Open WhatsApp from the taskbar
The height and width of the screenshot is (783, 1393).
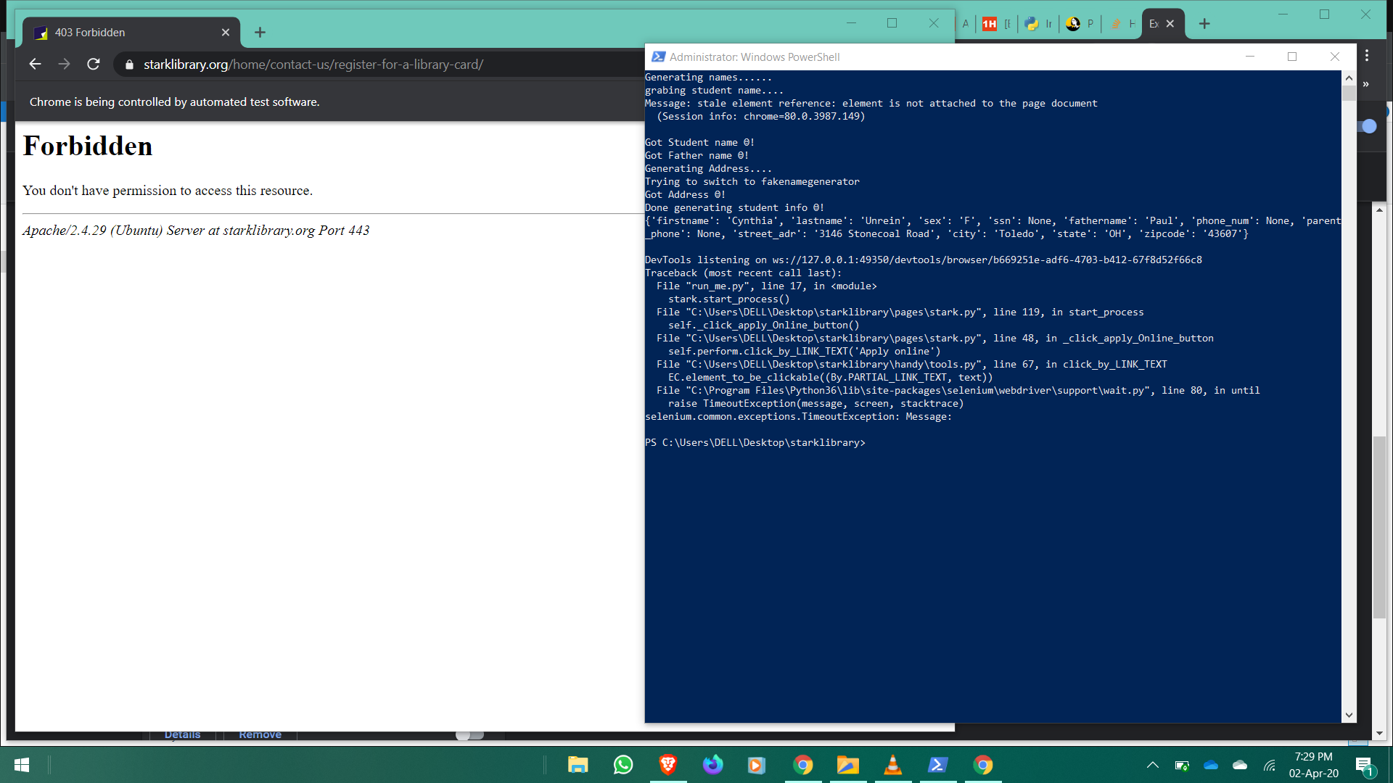[622, 765]
